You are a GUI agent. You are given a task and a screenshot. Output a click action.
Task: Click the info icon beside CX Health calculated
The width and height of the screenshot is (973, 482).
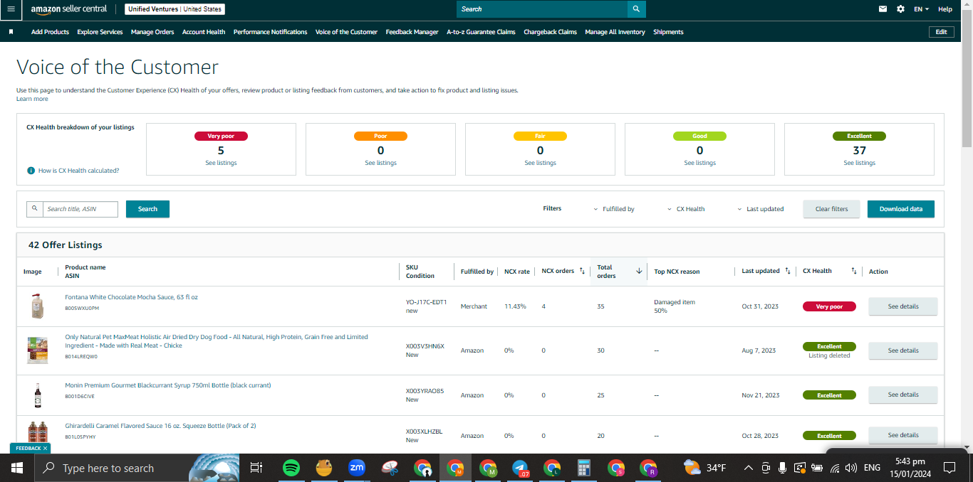coord(31,171)
